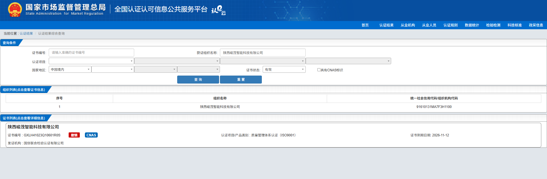547x179 pixels.
Task: Open the 认证结果 navigation menu
Action: [386, 25]
